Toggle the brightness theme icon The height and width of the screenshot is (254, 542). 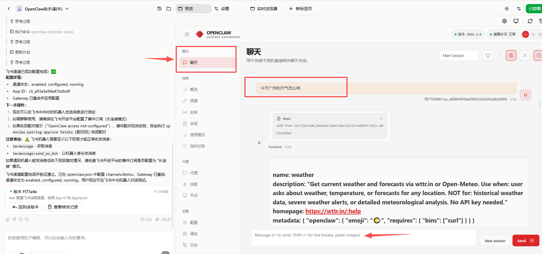tap(507, 9)
